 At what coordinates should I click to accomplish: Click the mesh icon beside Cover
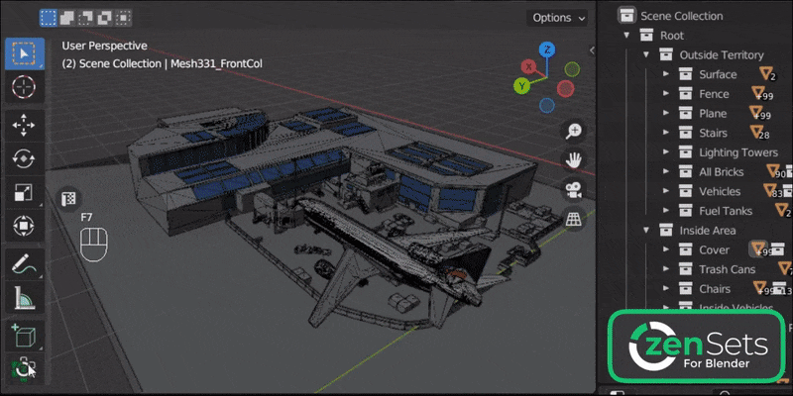(x=757, y=248)
